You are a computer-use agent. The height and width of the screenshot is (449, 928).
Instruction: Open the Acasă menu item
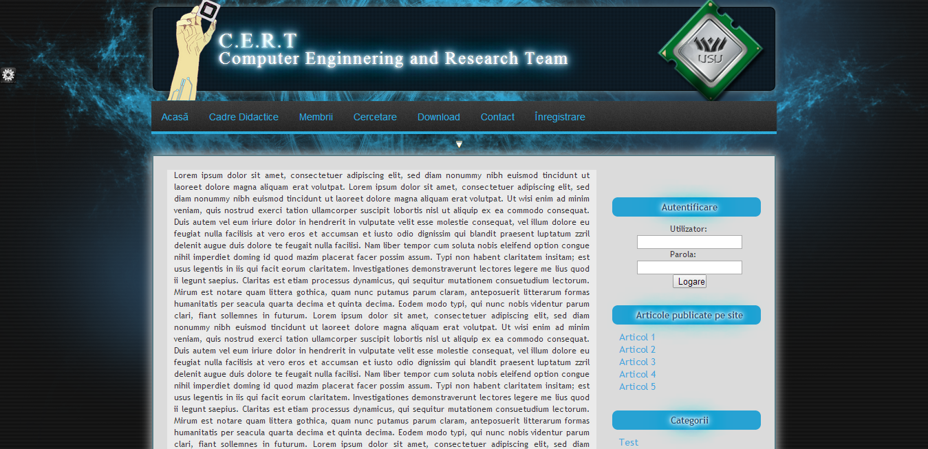click(x=175, y=117)
